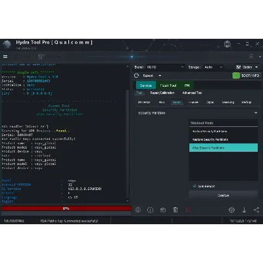
Task: Click the Execute button
Action: tap(224, 195)
